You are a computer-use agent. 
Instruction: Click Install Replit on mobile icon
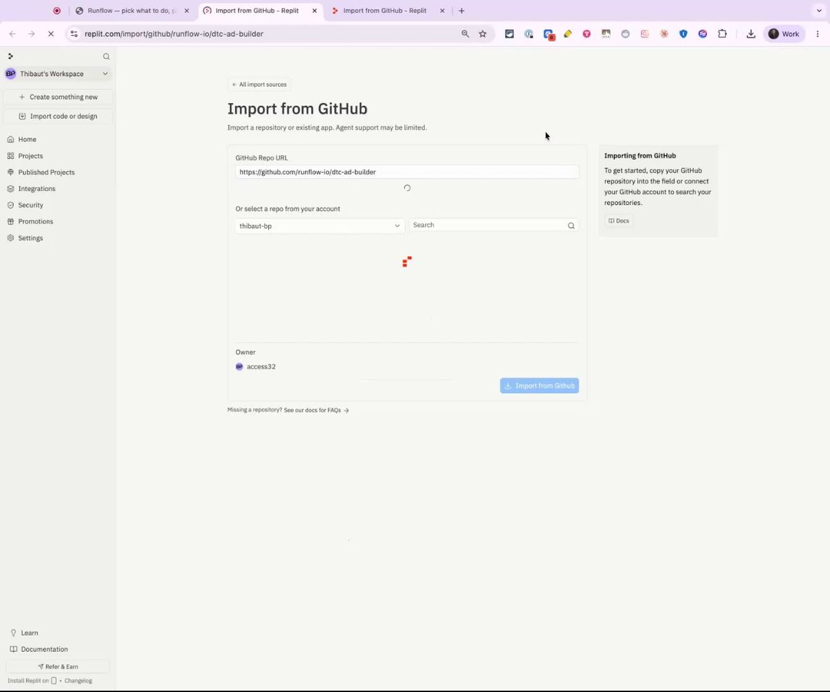(x=54, y=681)
